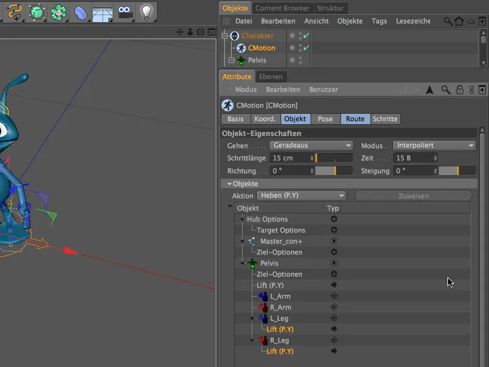Collapse the Master_con+ tree node
This screenshot has width=489, height=367.
coord(242,241)
